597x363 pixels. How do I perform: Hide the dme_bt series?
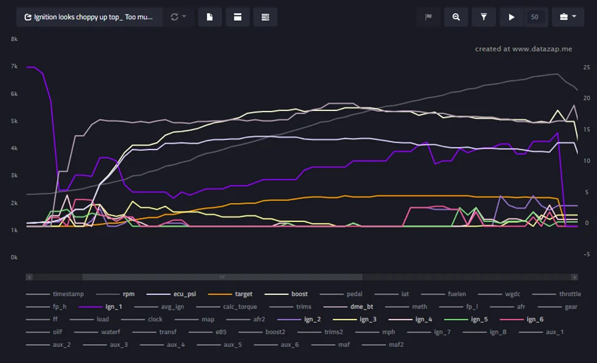tap(348, 307)
